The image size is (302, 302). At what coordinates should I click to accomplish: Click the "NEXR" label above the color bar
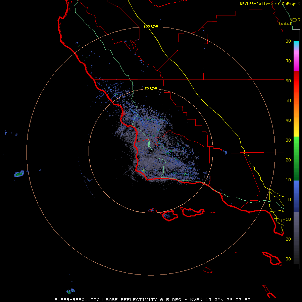(x=295, y=20)
